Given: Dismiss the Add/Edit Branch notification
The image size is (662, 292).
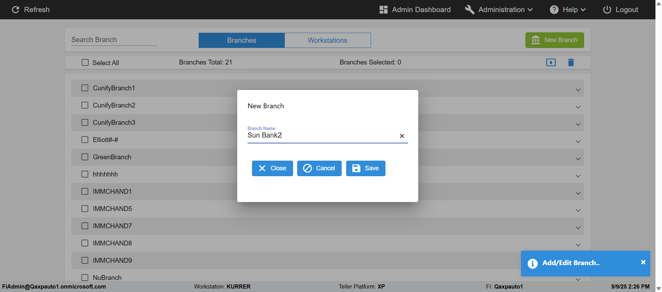Looking at the screenshot, I should (643, 262).
